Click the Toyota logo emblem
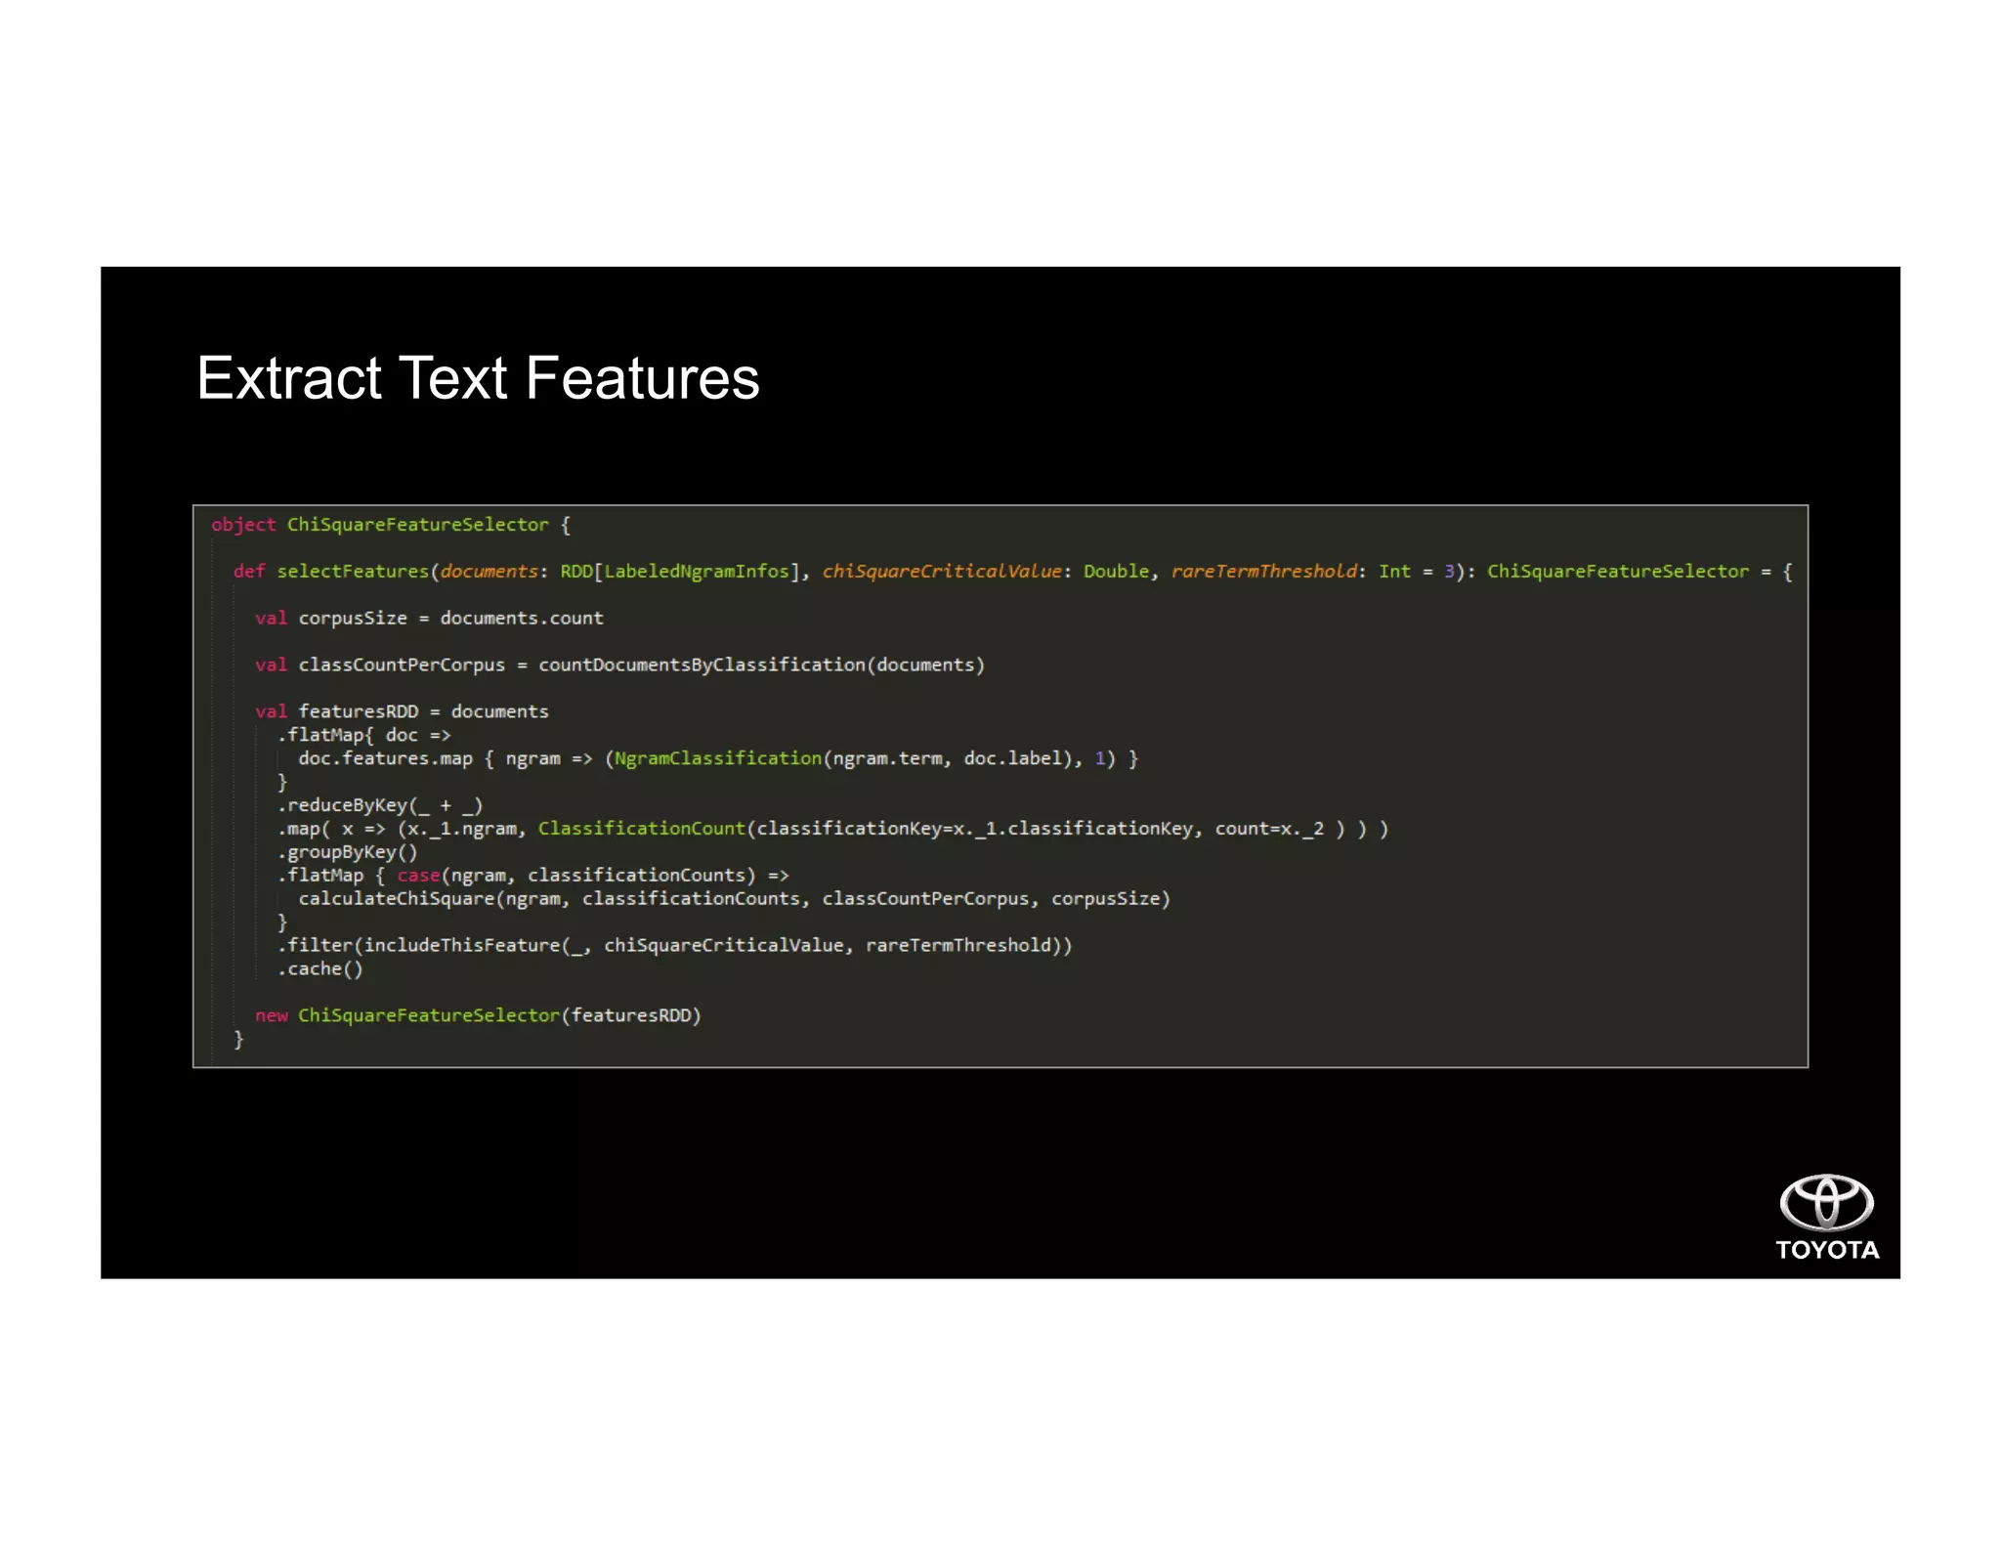Viewport: 2001px width, 1546px height. (x=1826, y=1202)
